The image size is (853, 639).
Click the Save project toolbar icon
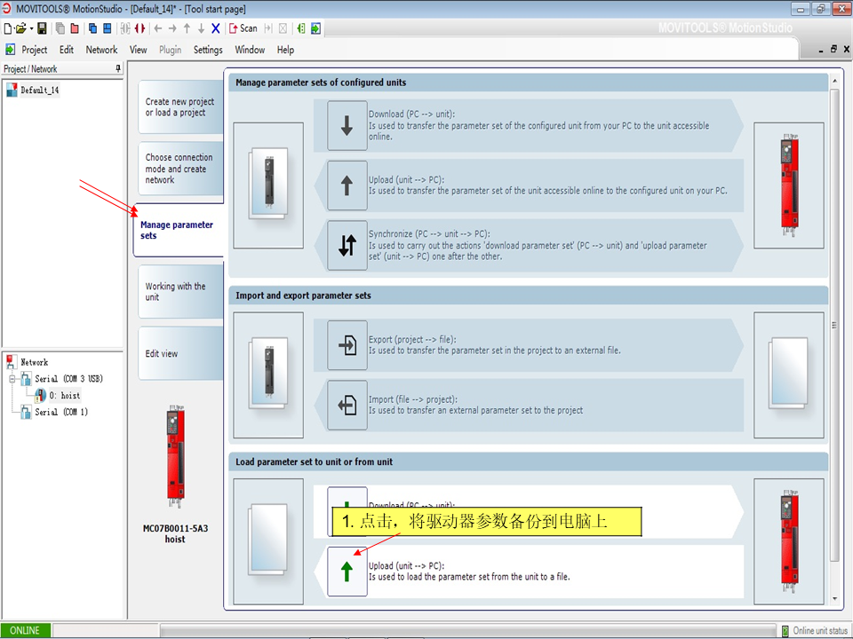(42, 28)
